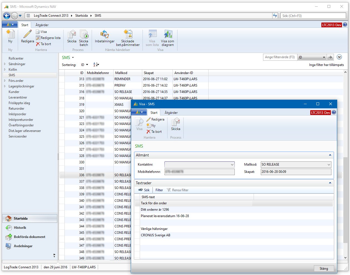Image resolution: width=350 pixels, height=275 pixels.
Task: Click the Avdelningar navigation button
Action: pyautogui.click(x=30, y=246)
